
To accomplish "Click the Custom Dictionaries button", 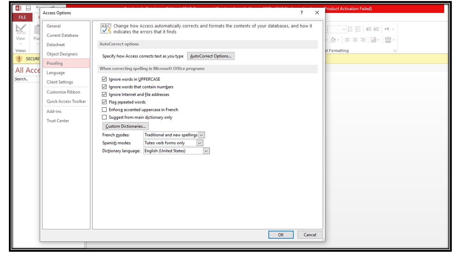I will tap(125, 126).
